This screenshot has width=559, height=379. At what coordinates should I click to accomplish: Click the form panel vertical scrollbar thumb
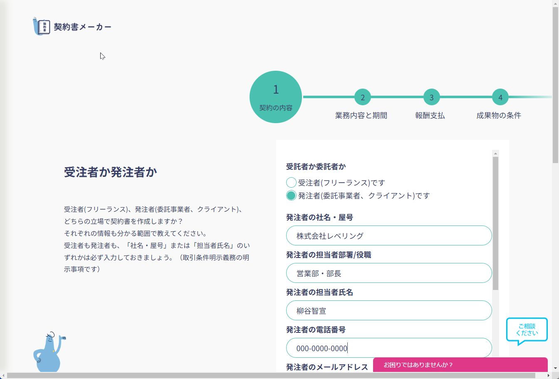(495, 223)
